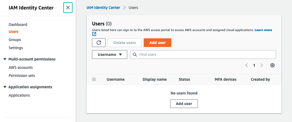292x122 pixels.
Task: Open Settings in the sidebar
Action: click(16, 48)
